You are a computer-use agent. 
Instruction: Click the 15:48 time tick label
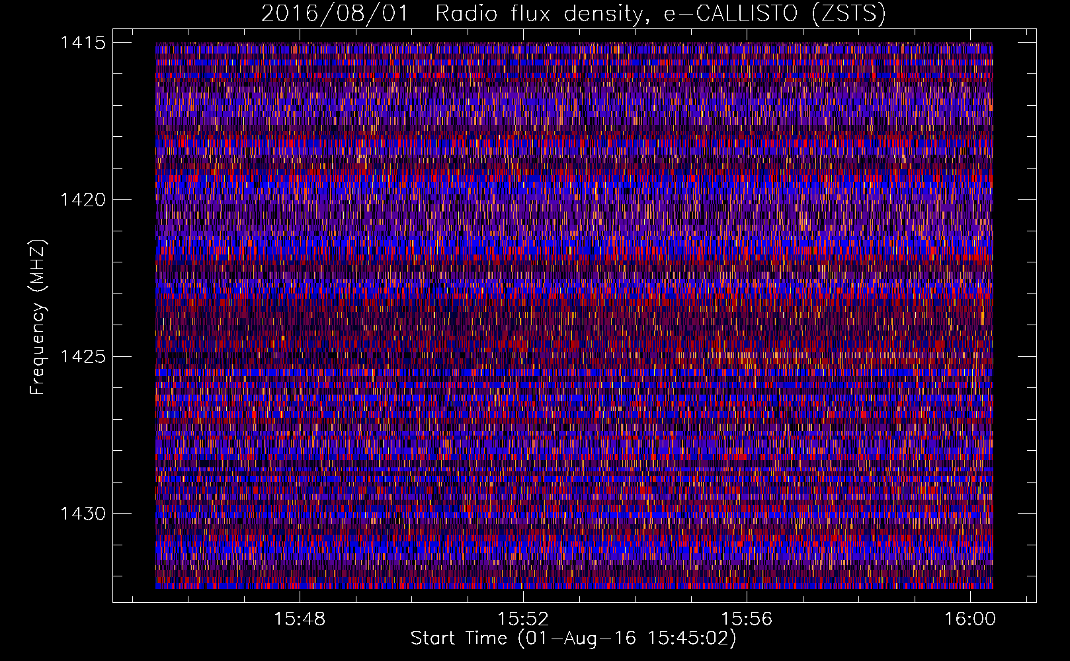pos(300,619)
